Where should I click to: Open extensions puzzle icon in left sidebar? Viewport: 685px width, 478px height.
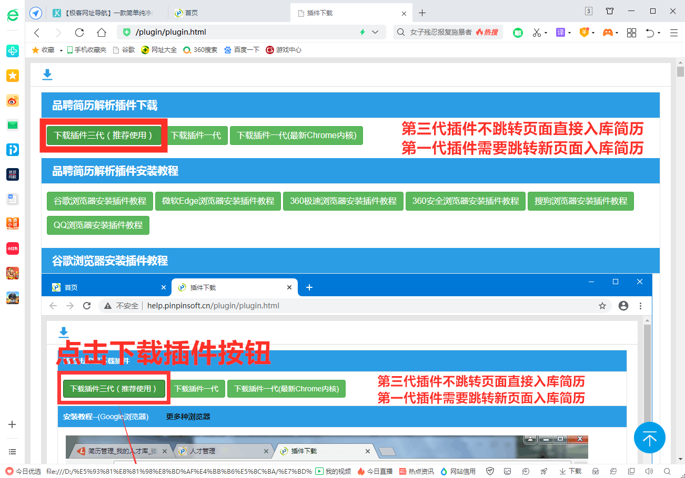point(12,51)
